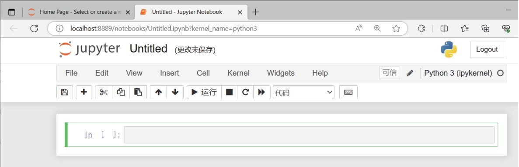Open Browser essentials heart icon
Viewport: 519px width, 167px height.
click(x=506, y=29)
